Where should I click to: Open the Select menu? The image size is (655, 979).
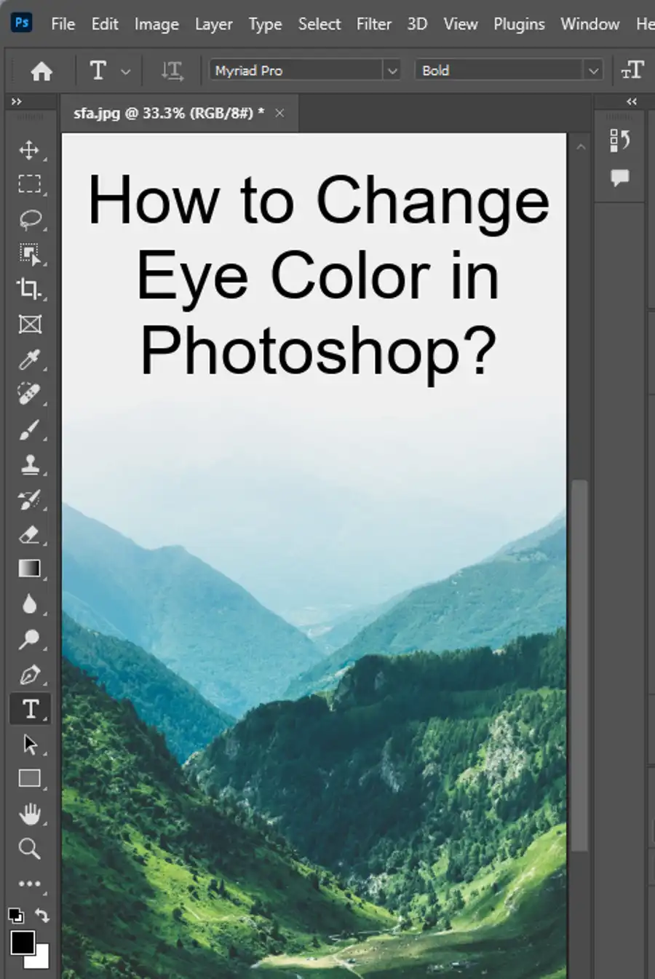(x=319, y=24)
